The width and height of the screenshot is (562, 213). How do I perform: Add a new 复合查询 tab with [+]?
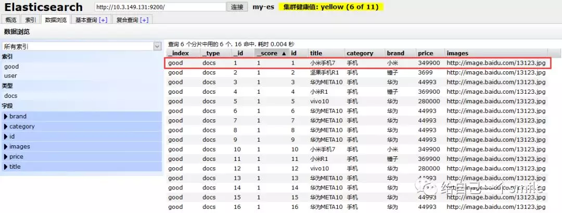[x=144, y=20]
